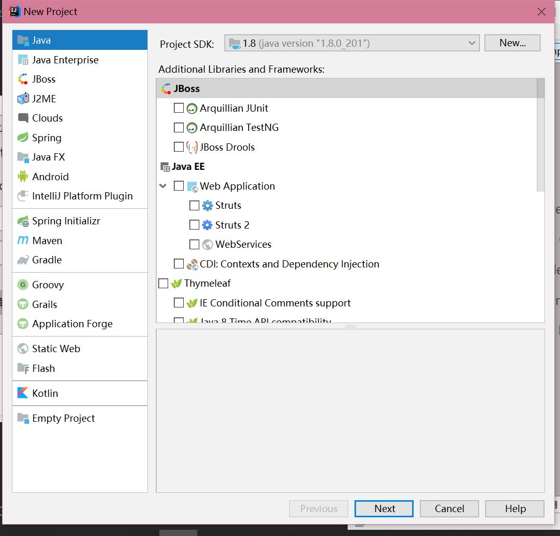Click the Arquillian JUnit alien icon
The width and height of the screenshot is (560, 536).
(192, 109)
